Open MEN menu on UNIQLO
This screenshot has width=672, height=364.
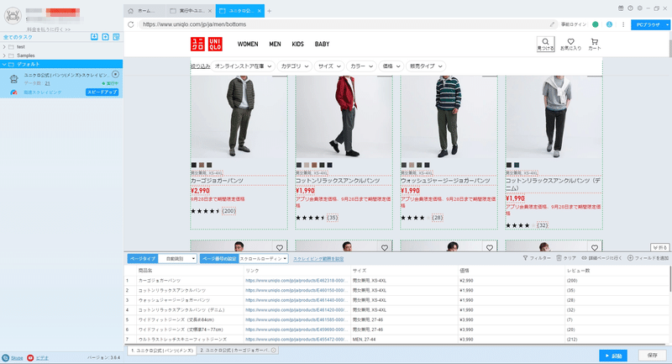[276, 45]
